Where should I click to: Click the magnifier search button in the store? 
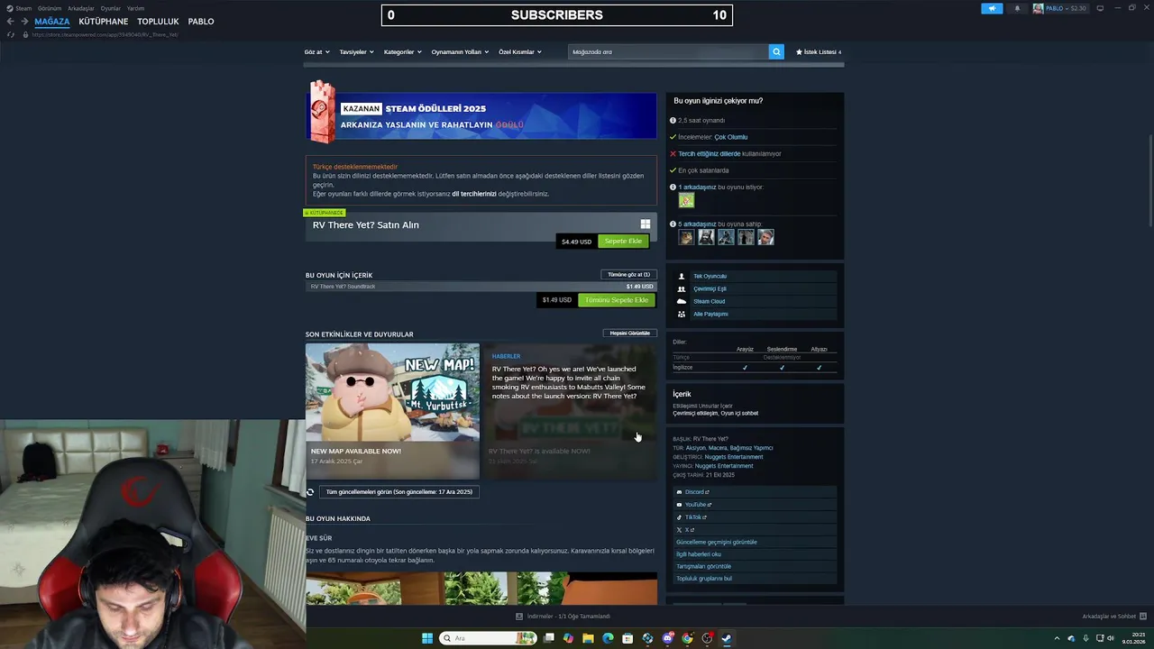(x=776, y=52)
